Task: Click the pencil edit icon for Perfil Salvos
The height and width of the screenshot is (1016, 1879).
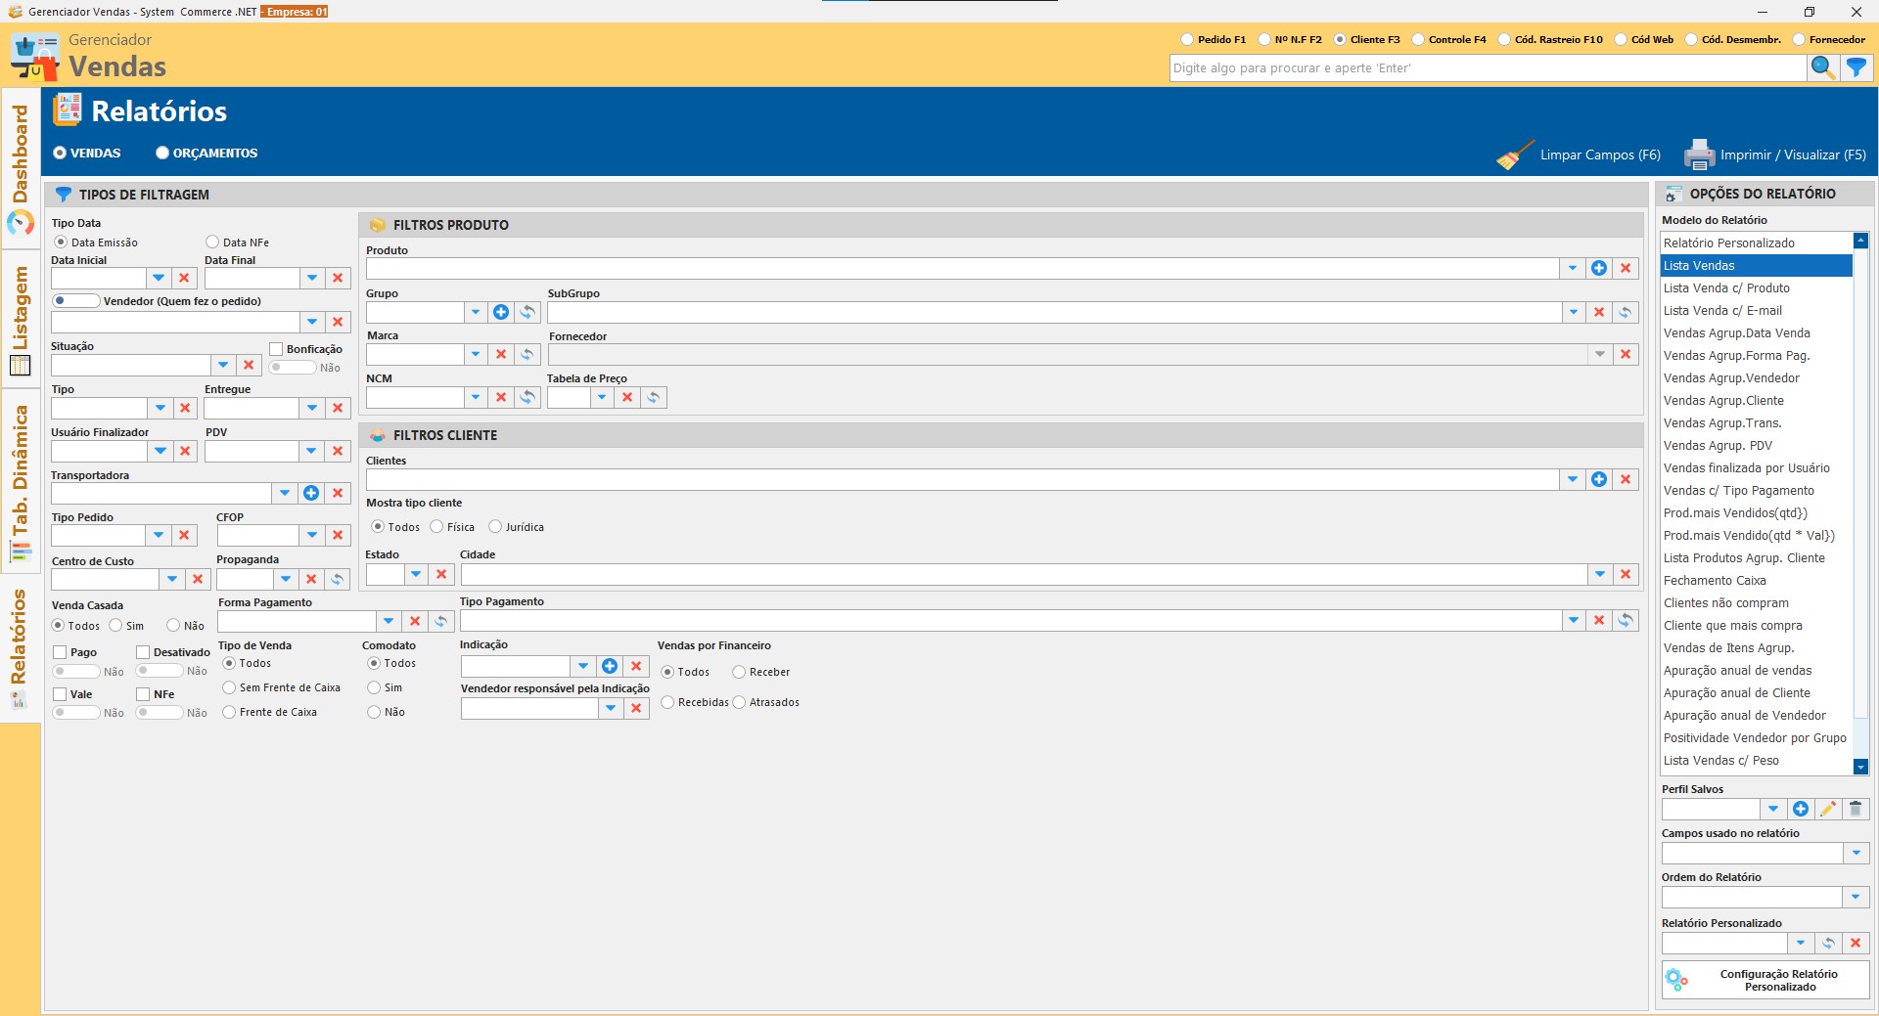Action: click(x=1827, y=809)
